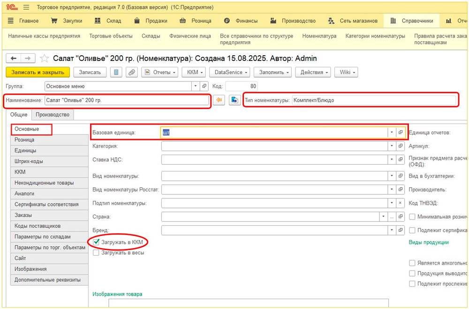Switch to the Производство tab
The width and height of the screenshot is (469, 309).
pos(53,115)
